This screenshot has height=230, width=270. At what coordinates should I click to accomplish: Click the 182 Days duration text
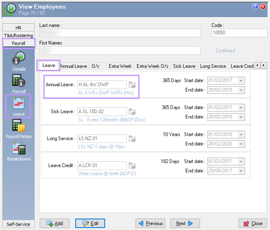(x=170, y=161)
